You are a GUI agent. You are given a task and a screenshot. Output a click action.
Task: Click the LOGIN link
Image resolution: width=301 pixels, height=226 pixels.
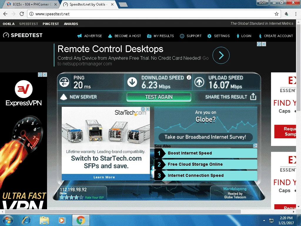(246, 36)
